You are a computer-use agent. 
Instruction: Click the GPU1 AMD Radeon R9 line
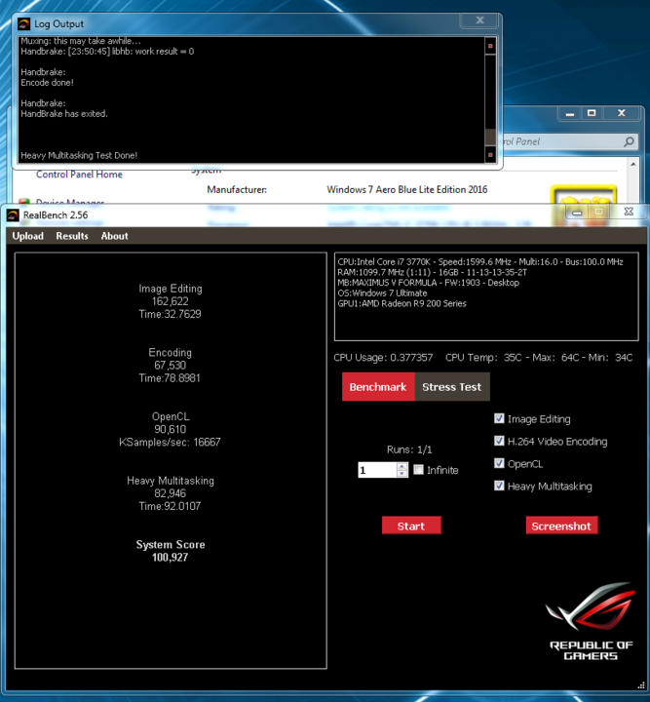point(401,303)
